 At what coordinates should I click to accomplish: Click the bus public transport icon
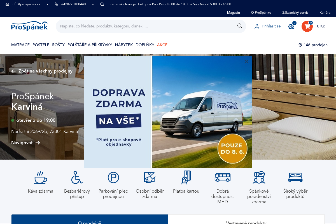click(223, 178)
